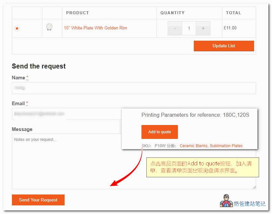The height and width of the screenshot is (214, 272).
Task: Select the PRODUCT column header
Action: 78,13
